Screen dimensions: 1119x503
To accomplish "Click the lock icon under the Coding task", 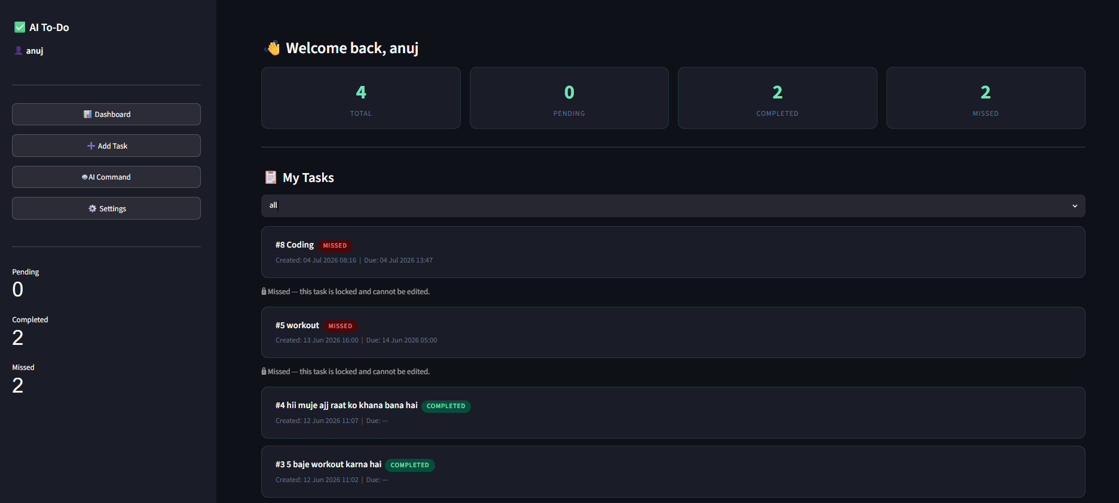I will coord(264,292).
